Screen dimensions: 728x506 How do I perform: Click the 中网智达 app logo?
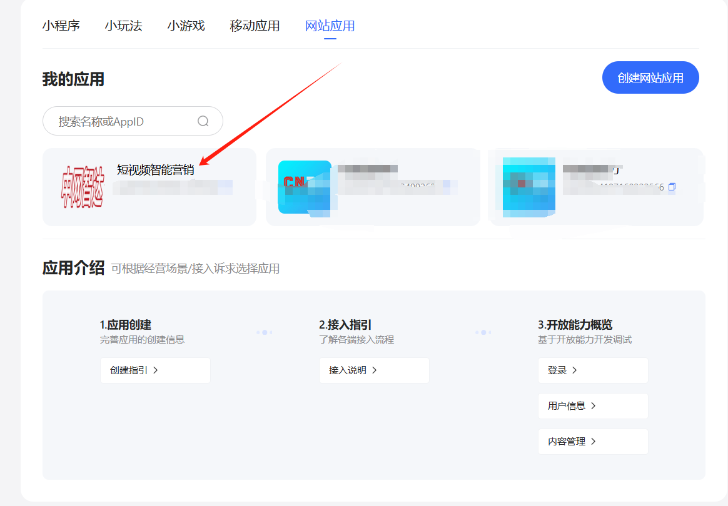coord(82,187)
